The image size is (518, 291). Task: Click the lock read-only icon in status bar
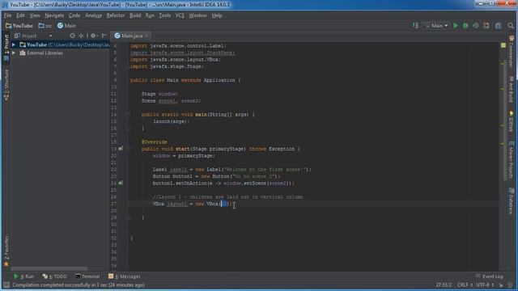501,285
